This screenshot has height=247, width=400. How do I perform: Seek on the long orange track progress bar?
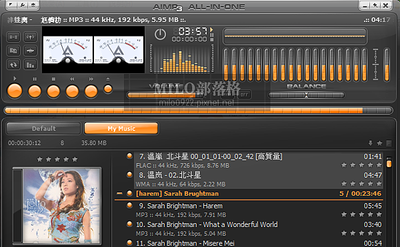click(x=199, y=111)
